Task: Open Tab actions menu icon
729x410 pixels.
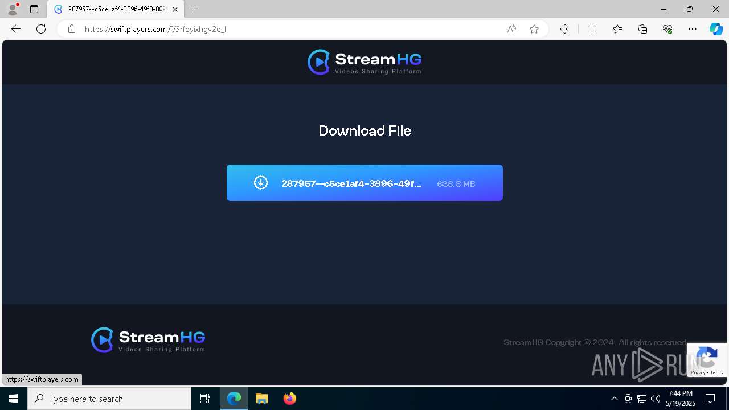Action: (34, 9)
